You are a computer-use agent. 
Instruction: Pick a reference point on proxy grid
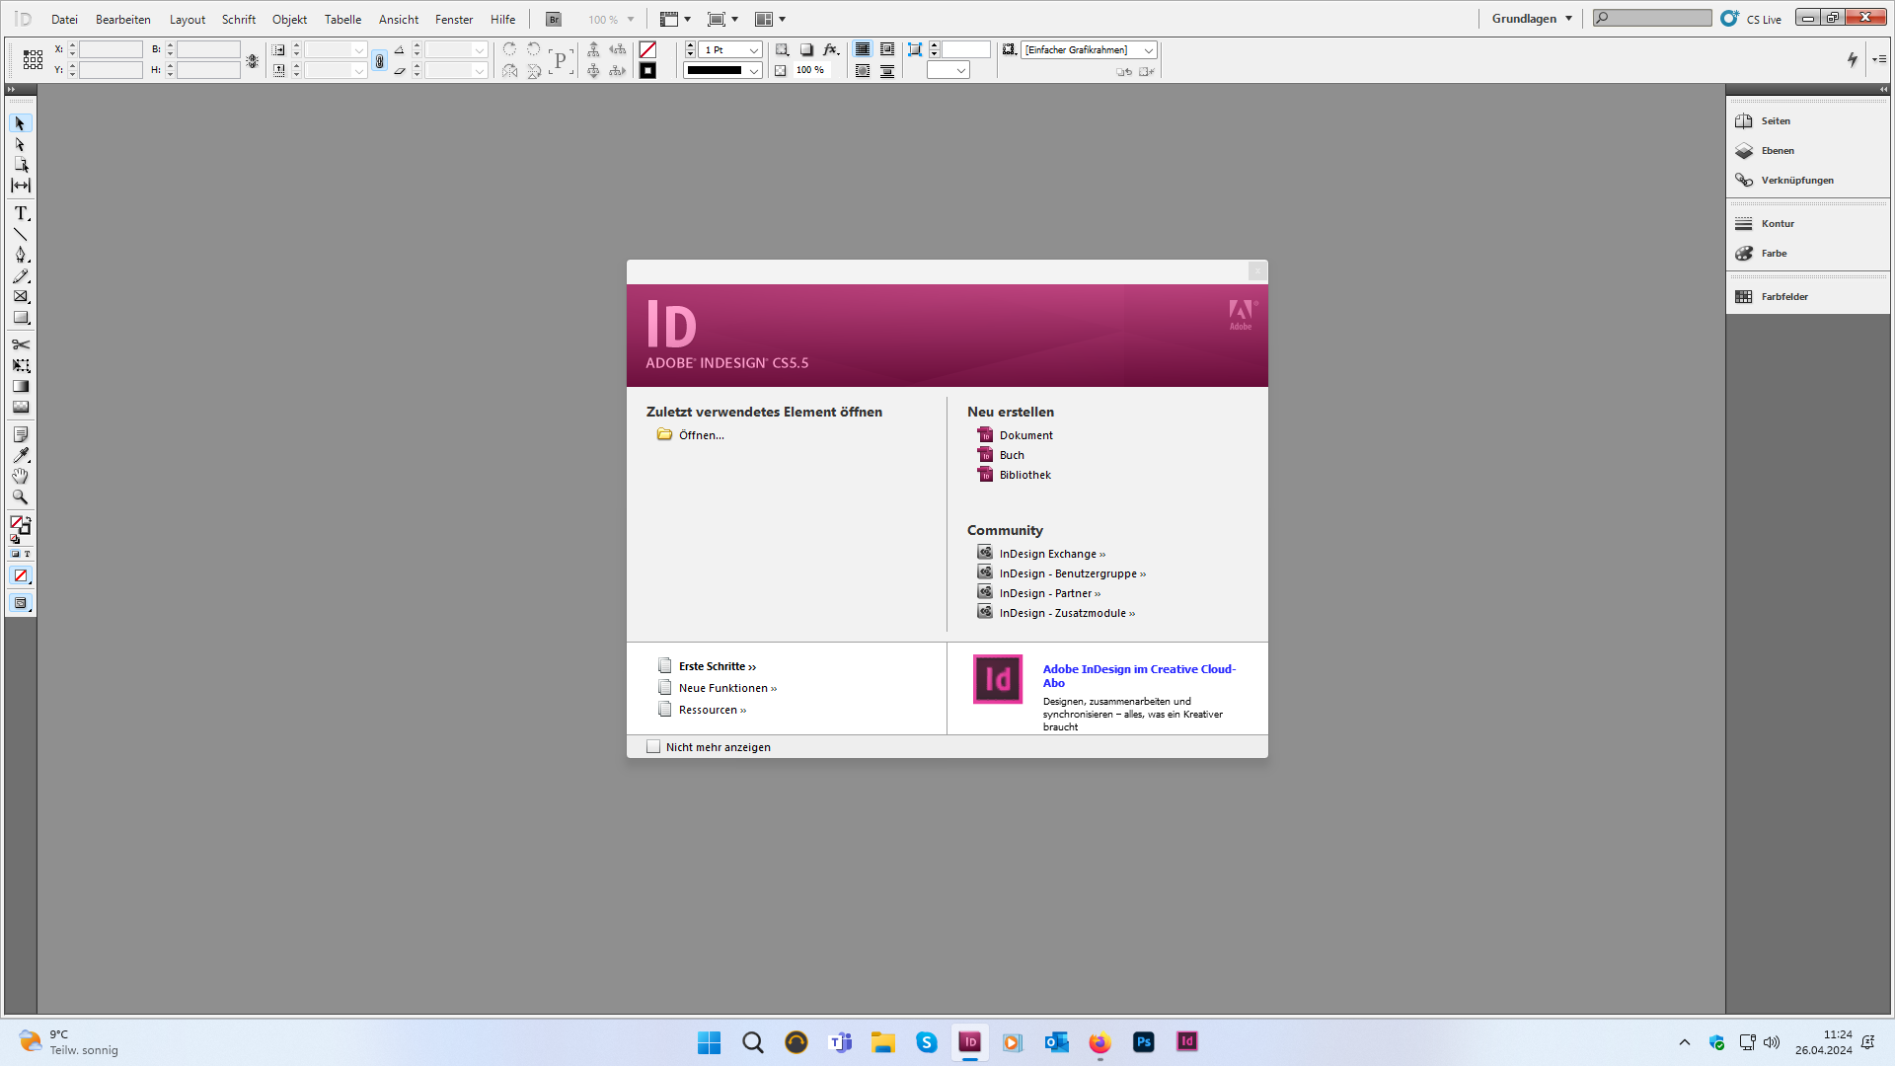[33, 60]
